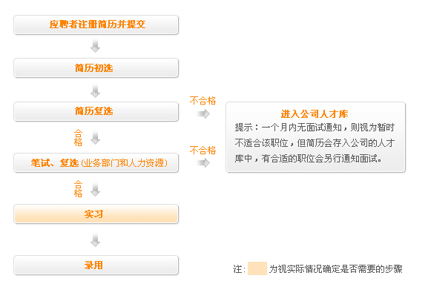Click the 提示 paragraph in talent pool box

(315, 142)
